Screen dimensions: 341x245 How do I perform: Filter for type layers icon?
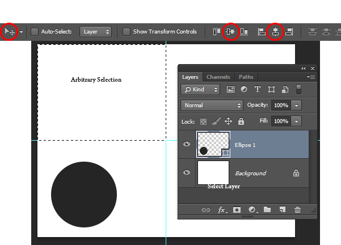tap(258, 89)
